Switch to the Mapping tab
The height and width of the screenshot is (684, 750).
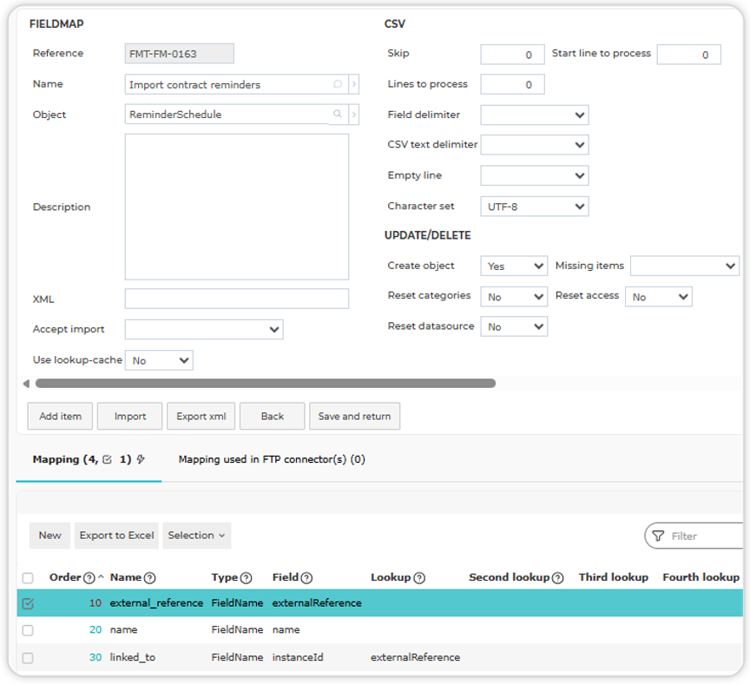click(x=89, y=460)
